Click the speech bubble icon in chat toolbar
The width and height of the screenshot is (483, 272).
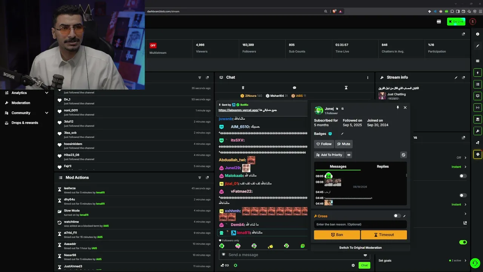click(294, 88)
